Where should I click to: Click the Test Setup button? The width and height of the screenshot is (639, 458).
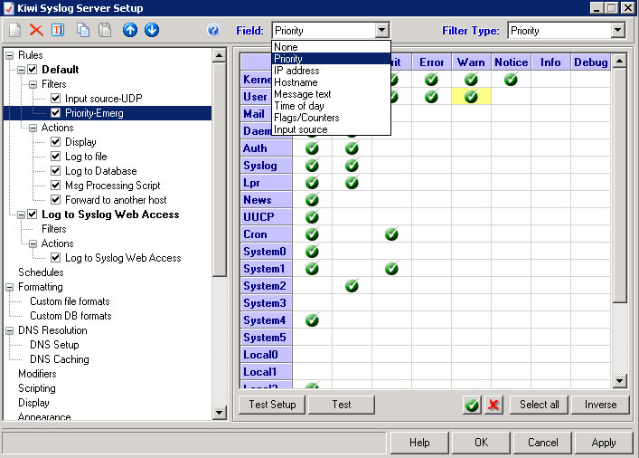[x=272, y=405]
